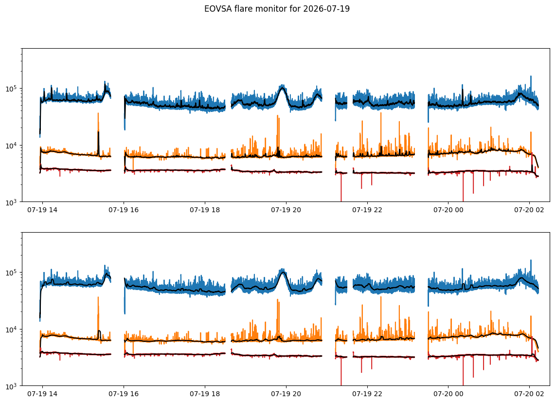Image resolution: width=556 pixels, height=402 pixels.
Task: Click the '07-20 00' tick label on bottom plot
Action: 448,394
